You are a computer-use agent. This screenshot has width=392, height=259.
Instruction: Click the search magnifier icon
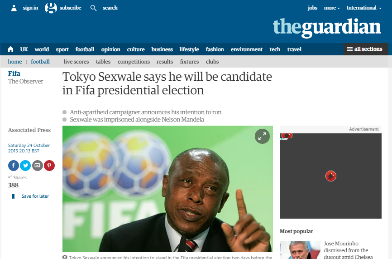pos(94,8)
